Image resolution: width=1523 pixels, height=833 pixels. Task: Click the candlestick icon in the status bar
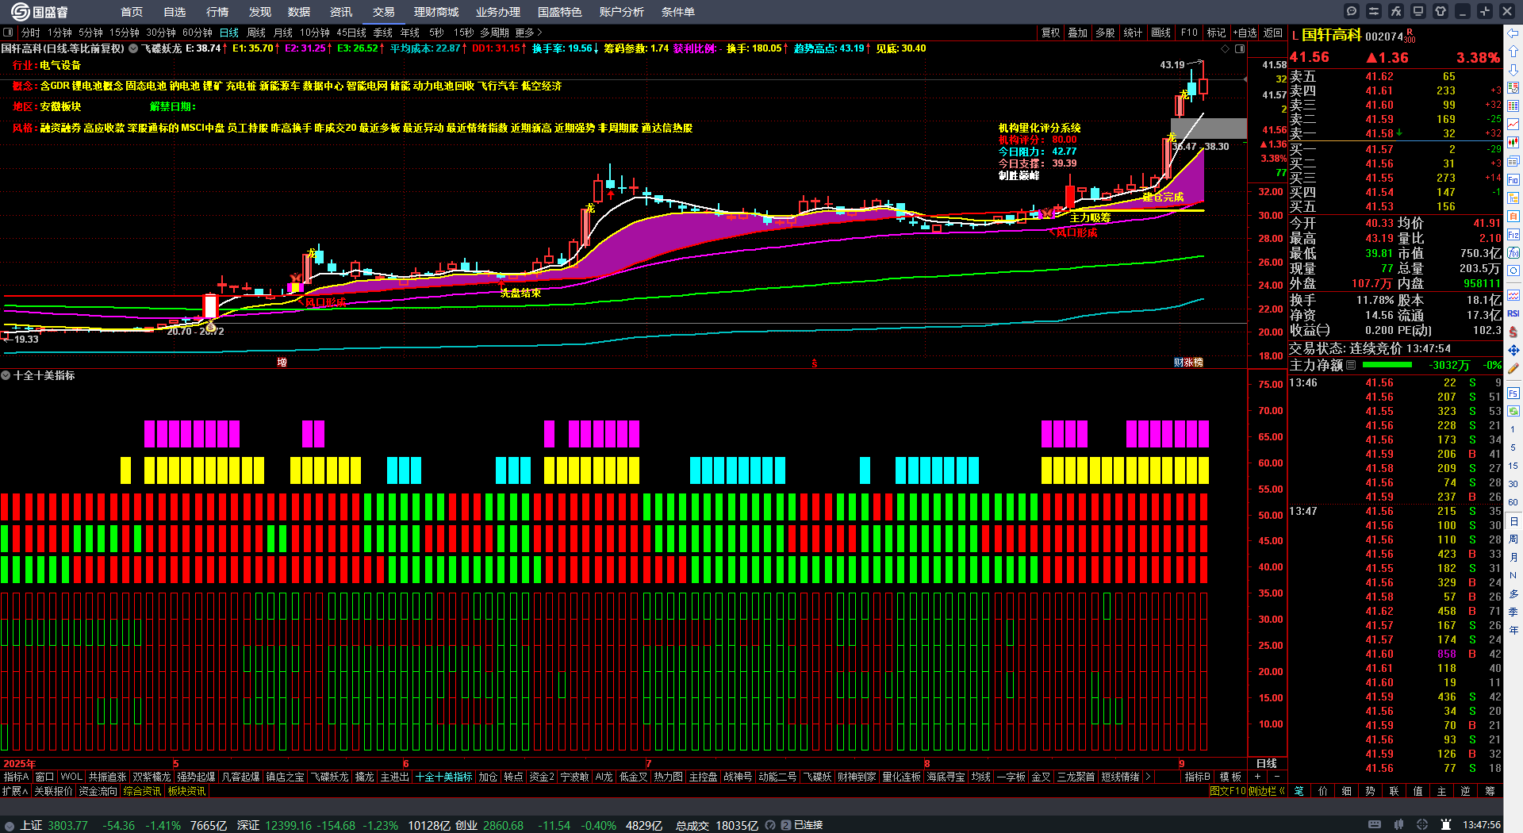click(x=1398, y=825)
